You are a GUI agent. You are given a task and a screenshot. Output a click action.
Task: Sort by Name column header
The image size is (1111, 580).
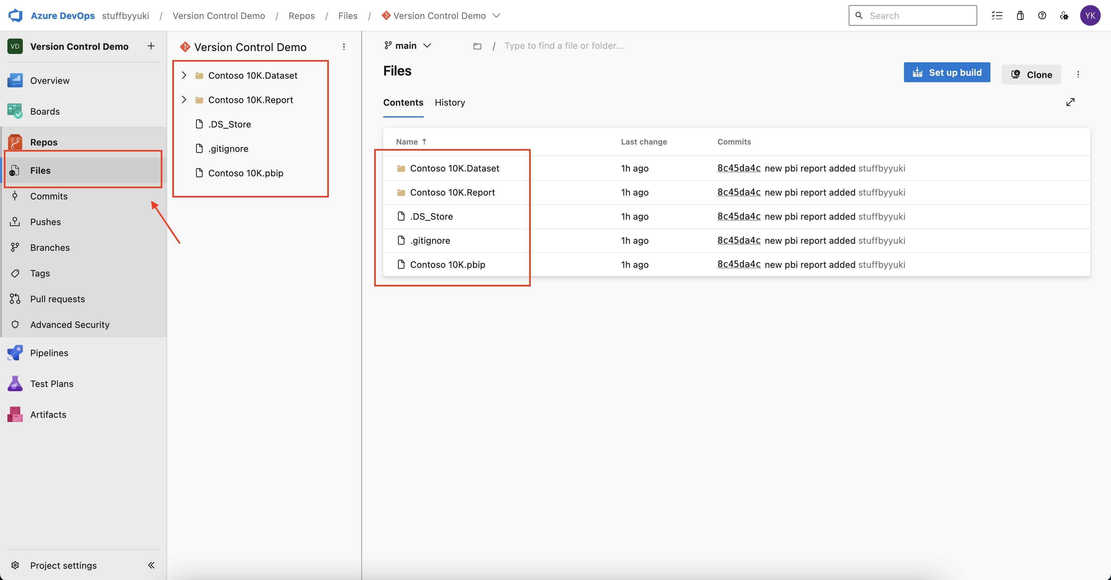click(411, 142)
